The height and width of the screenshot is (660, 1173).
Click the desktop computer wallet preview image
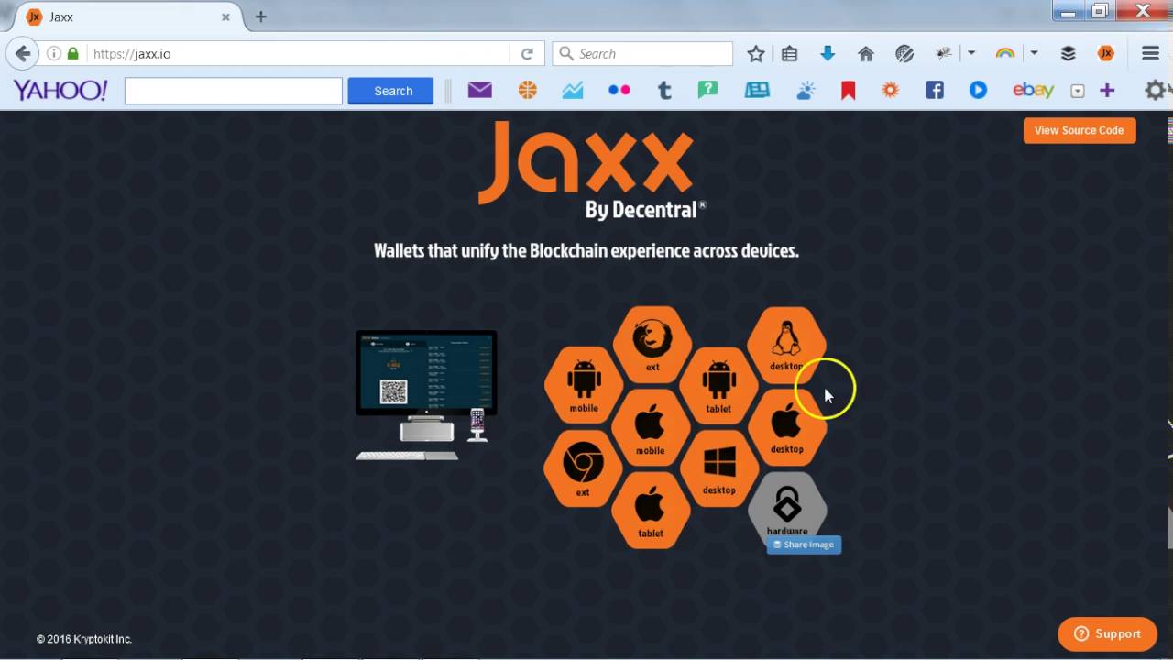[426, 394]
